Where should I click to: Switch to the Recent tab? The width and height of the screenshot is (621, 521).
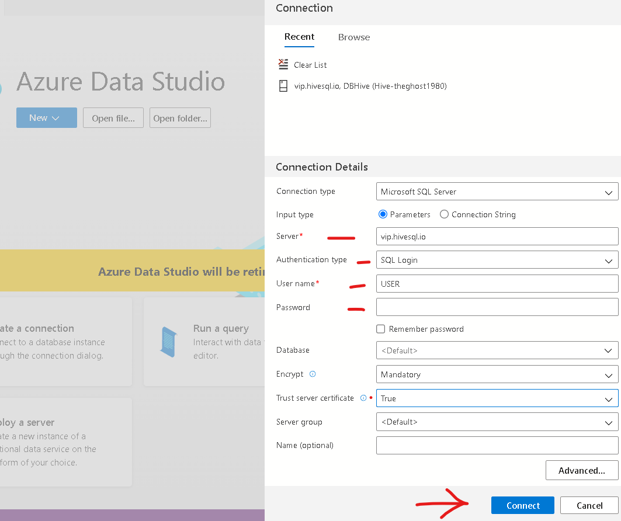click(x=300, y=37)
